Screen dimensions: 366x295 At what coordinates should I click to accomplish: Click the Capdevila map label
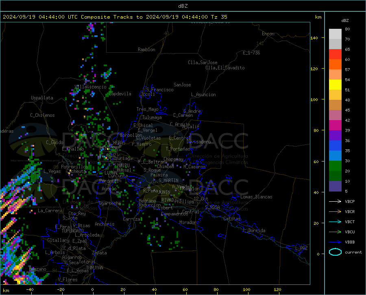pyautogui.click(x=120, y=94)
